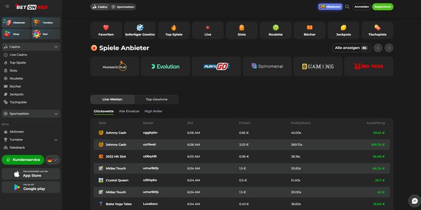Click the Bet On Red logo
This screenshot has height=210, width=421.
(x=31, y=7)
